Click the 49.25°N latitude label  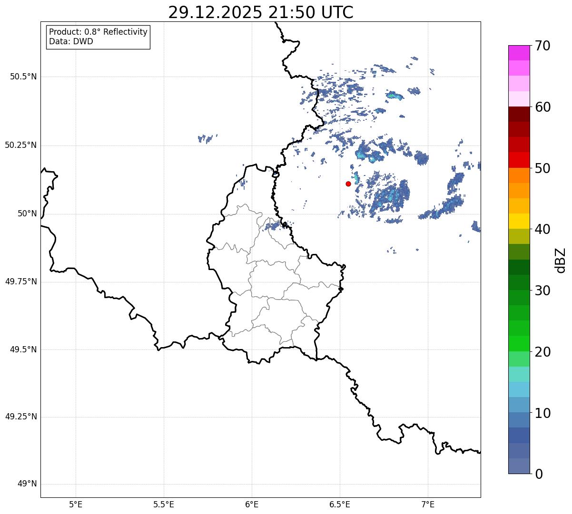click(21, 417)
